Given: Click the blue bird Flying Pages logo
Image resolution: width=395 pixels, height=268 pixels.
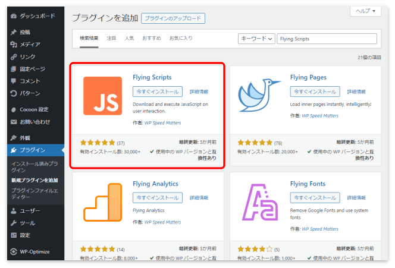Looking at the screenshot, I should (259, 96).
